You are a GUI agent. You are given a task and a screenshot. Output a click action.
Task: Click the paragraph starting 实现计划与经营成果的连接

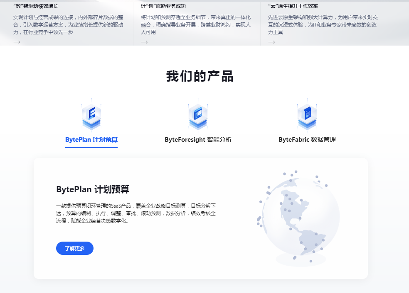tap(68, 25)
